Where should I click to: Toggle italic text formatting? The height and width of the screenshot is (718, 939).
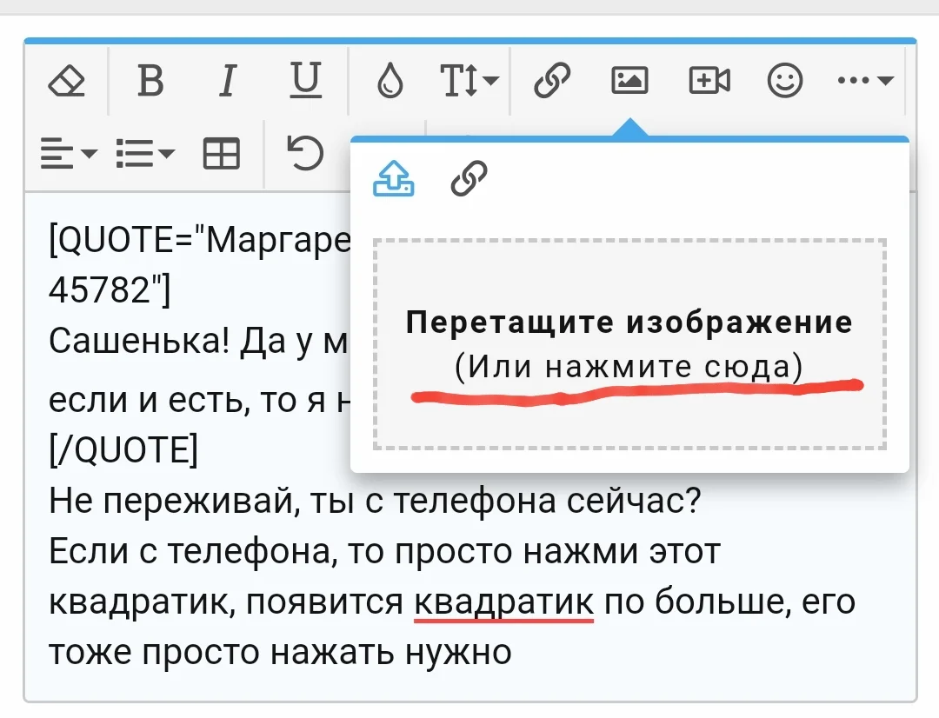(x=226, y=81)
